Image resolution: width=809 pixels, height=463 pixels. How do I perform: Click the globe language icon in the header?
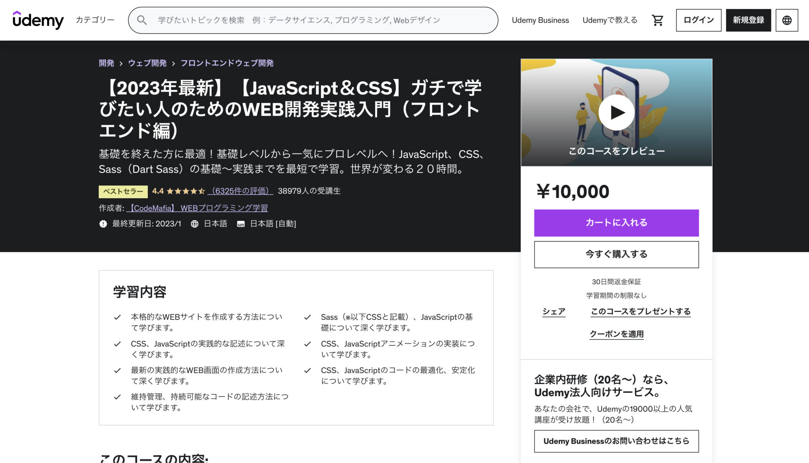click(x=786, y=20)
